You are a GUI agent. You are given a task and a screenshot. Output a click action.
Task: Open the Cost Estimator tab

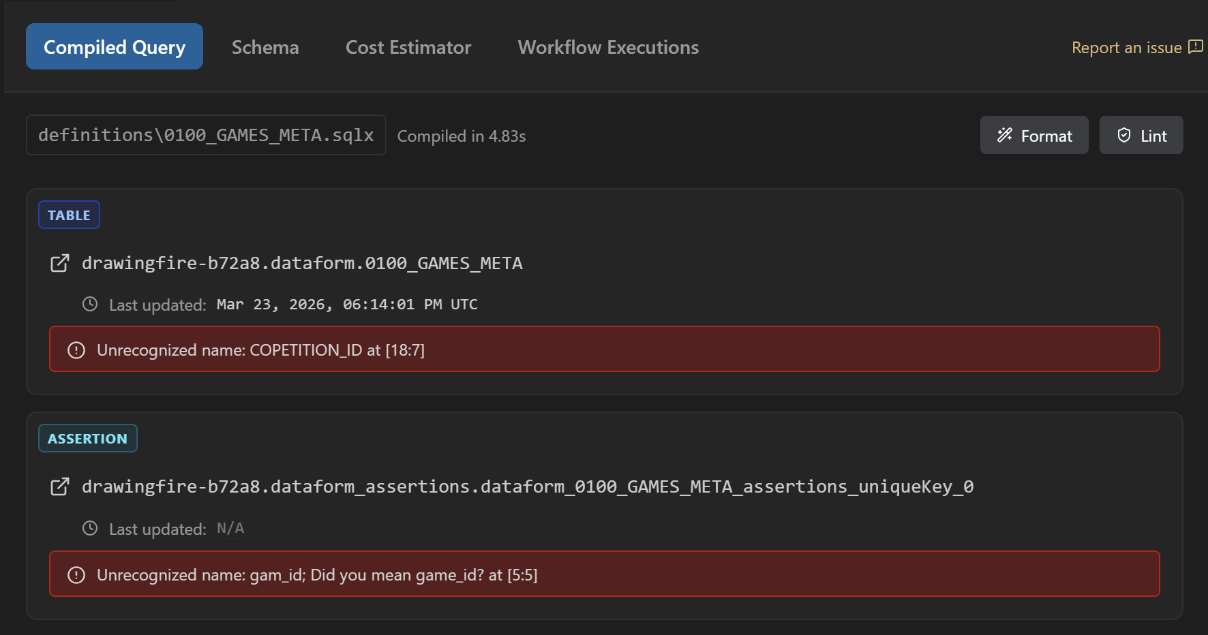point(408,47)
